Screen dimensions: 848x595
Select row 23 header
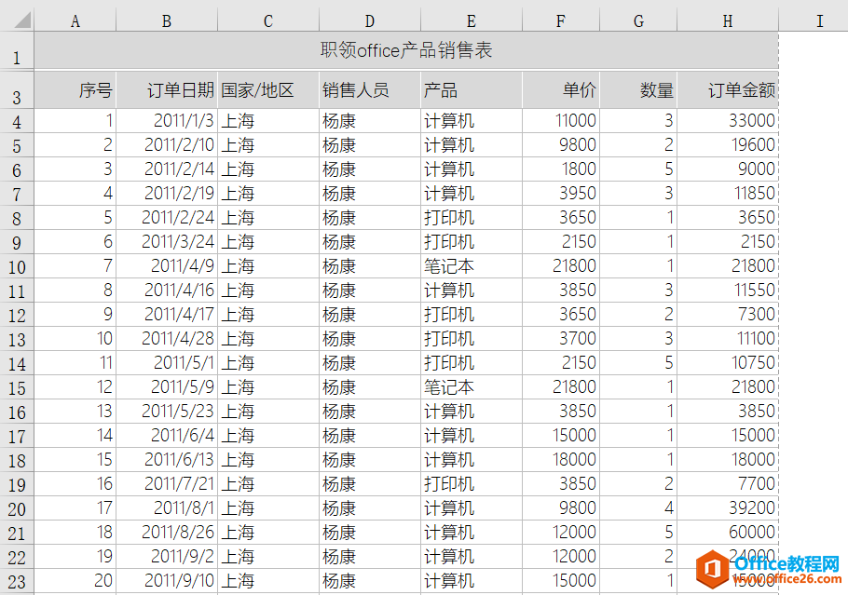(x=17, y=581)
